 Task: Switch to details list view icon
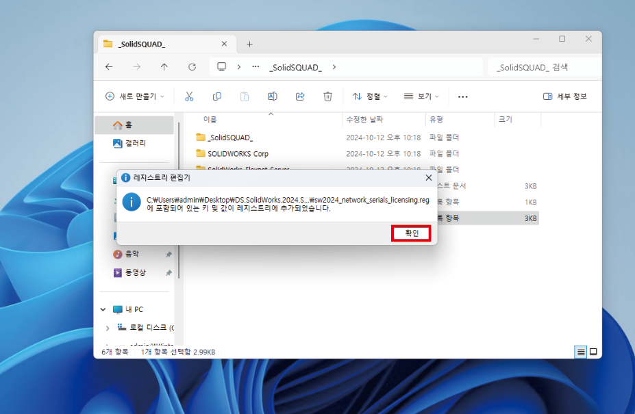(581, 352)
